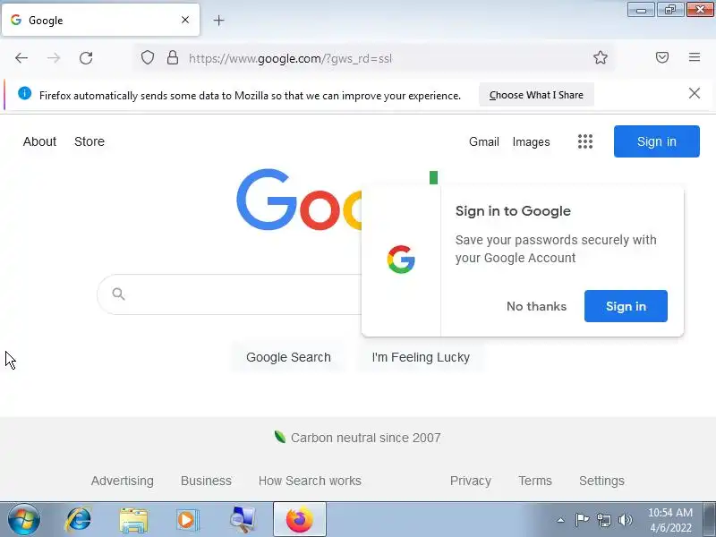Open Google Images link
This screenshot has width=716, height=537.
coord(531,141)
